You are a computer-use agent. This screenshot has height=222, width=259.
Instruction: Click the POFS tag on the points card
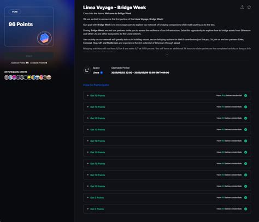tap(15, 12)
